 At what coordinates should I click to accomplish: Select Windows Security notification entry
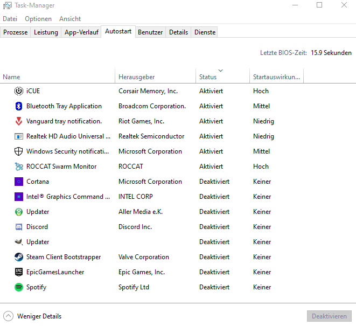[x=68, y=151]
